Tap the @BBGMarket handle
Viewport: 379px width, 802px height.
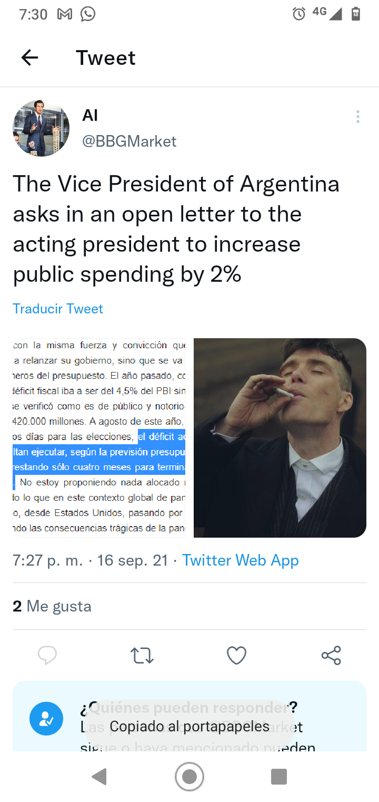point(129,141)
